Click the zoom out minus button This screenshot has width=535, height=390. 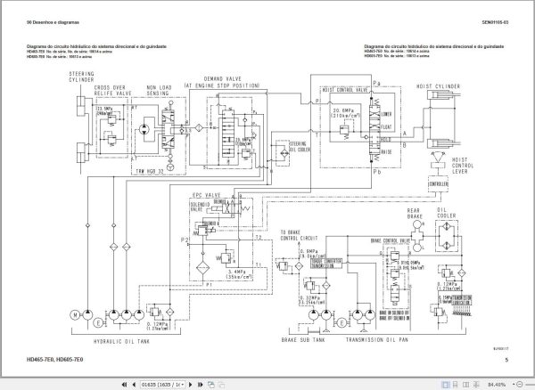pos(520,385)
